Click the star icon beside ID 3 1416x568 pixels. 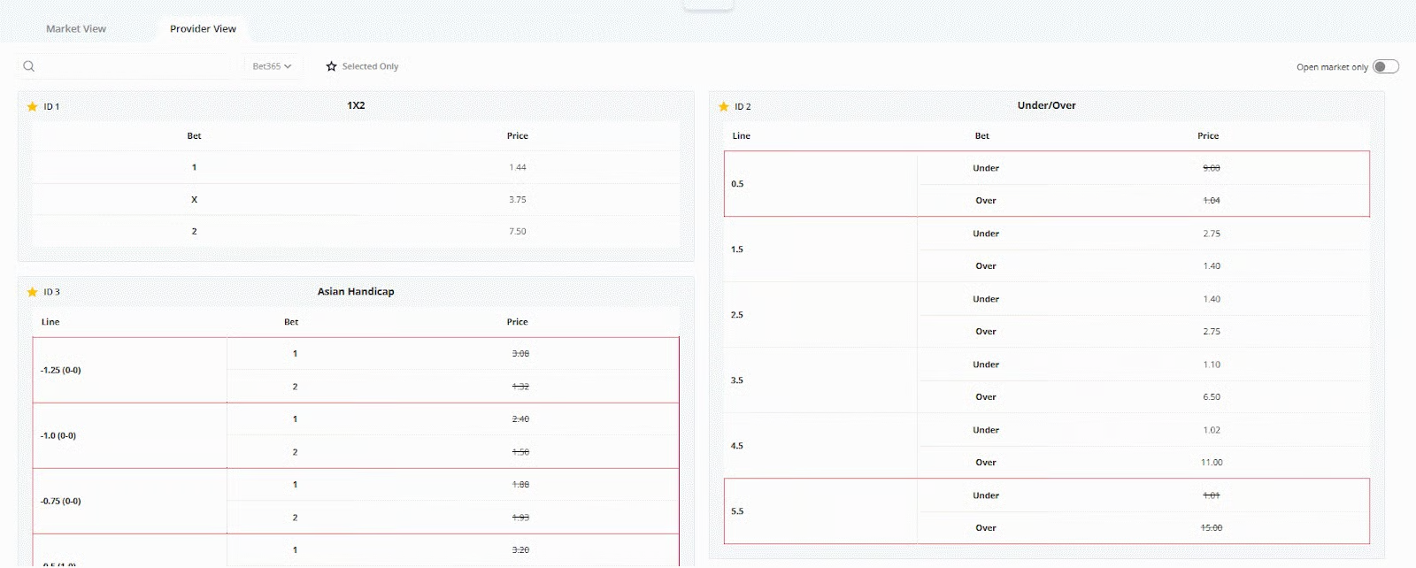tap(33, 292)
